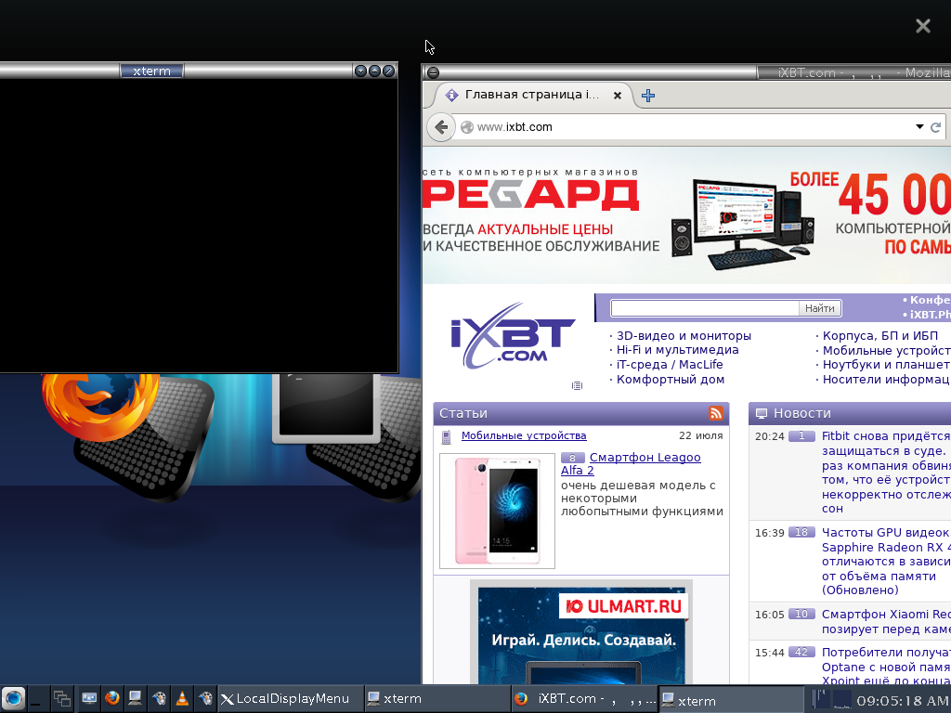951x713 pixels.
Task: Click the site identity globe icon in URL bar
Action: coord(467,126)
